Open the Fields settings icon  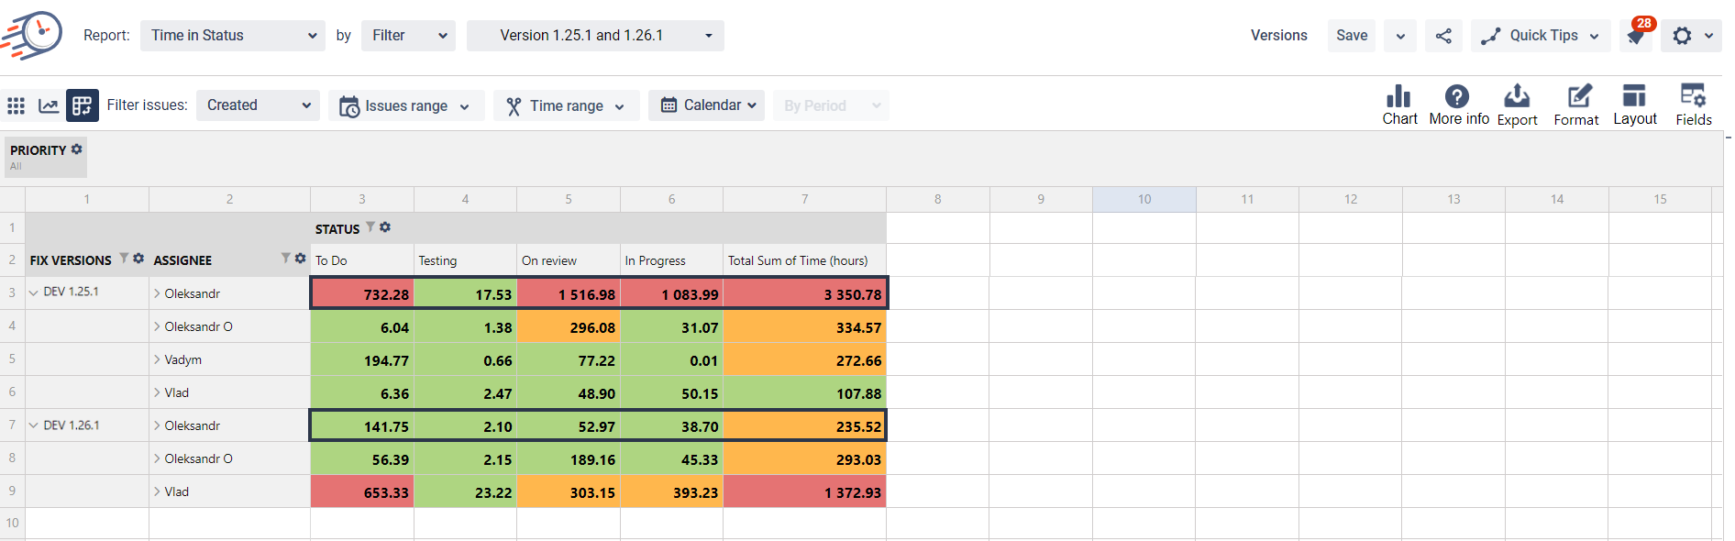pyautogui.click(x=1693, y=97)
